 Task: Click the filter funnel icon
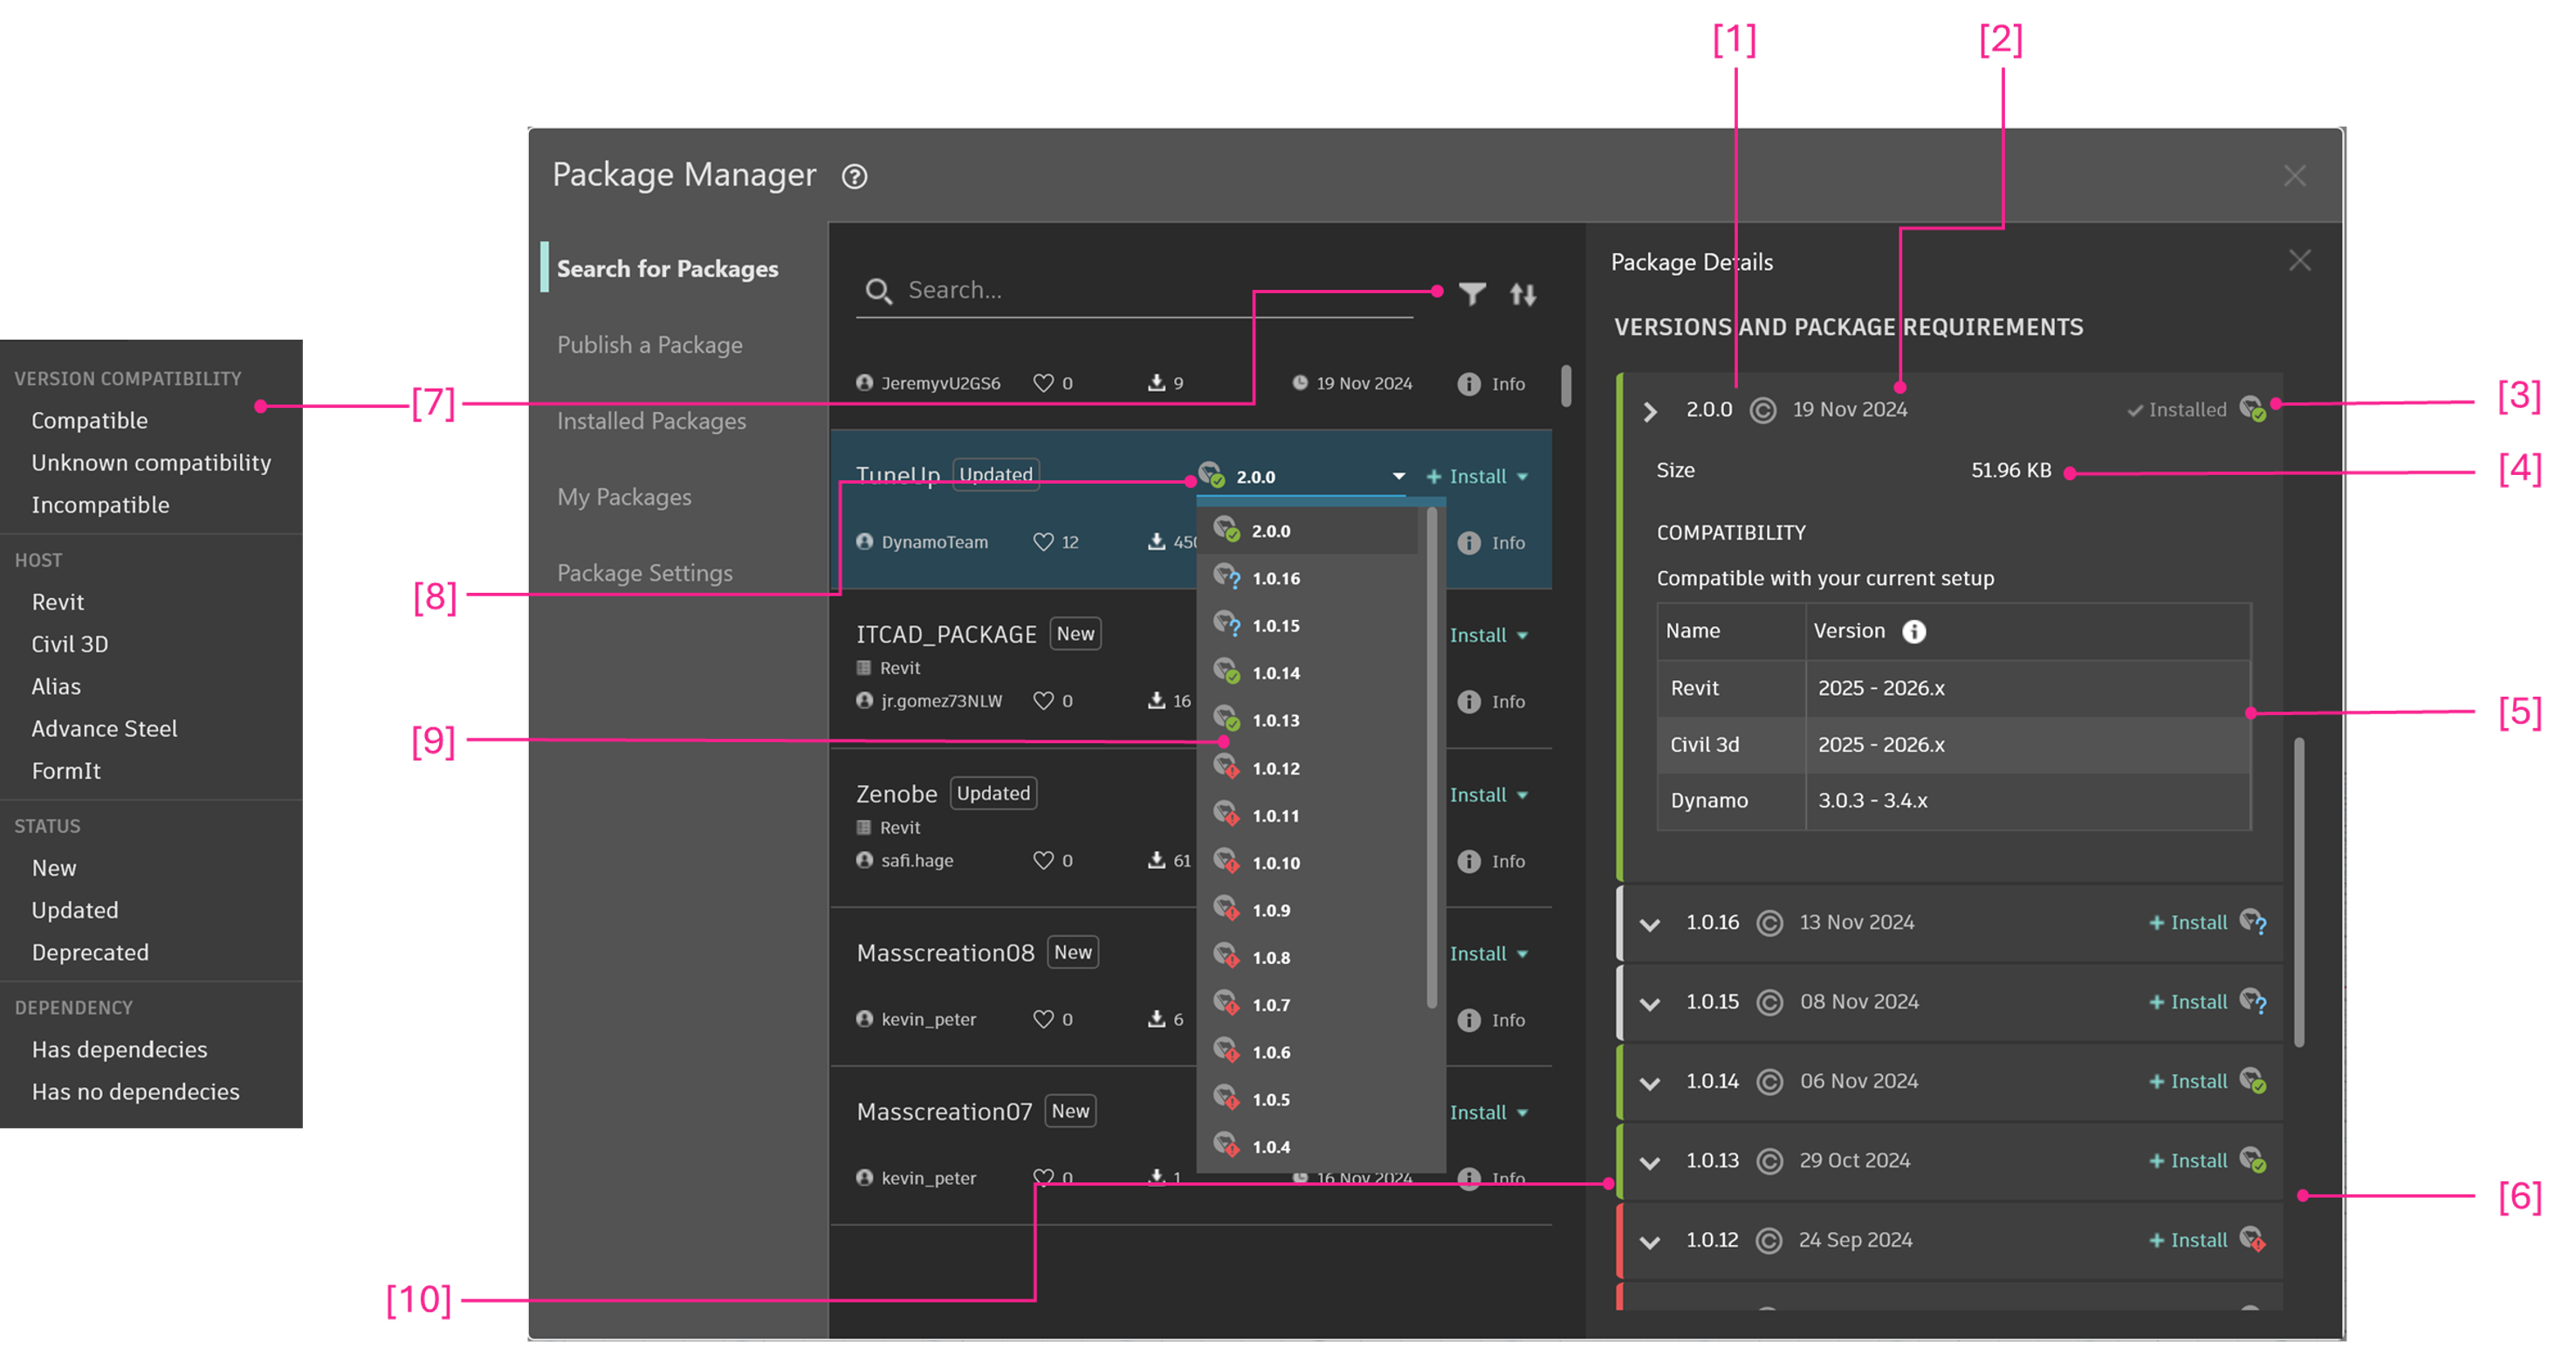coord(1471,293)
